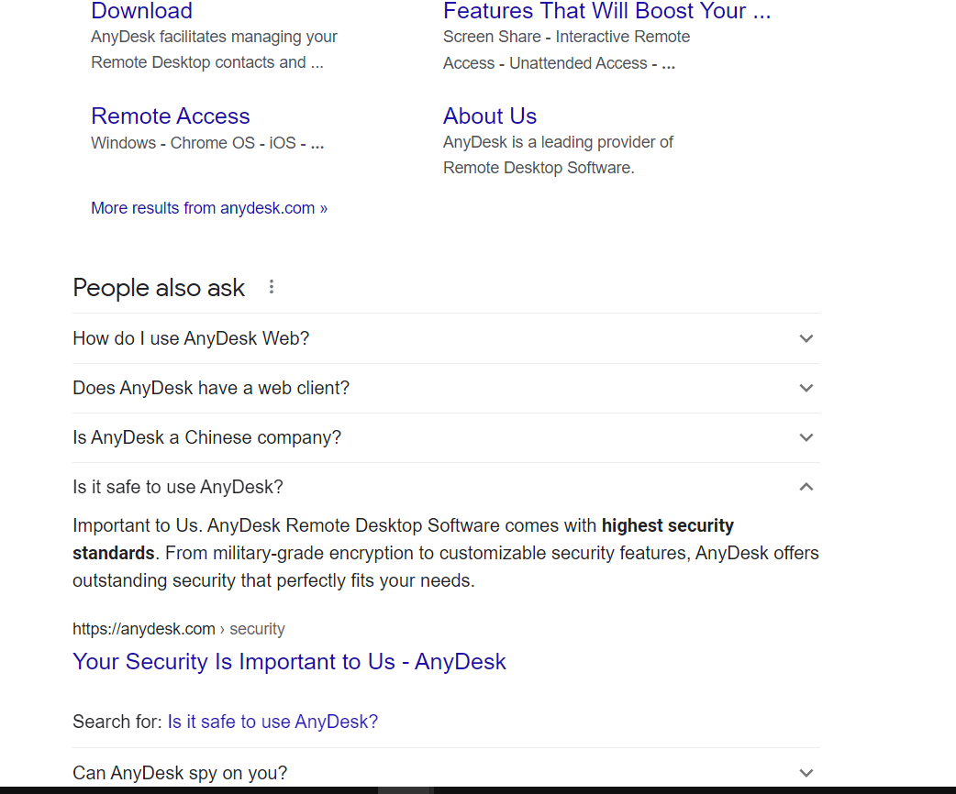Click the 'Does AnyDesk have a web client?' text

coord(211,388)
